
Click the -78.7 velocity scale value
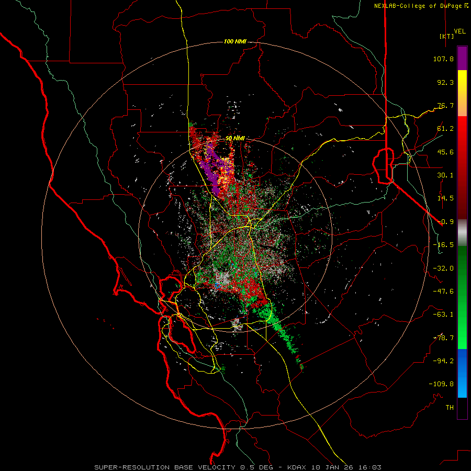pos(443,338)
